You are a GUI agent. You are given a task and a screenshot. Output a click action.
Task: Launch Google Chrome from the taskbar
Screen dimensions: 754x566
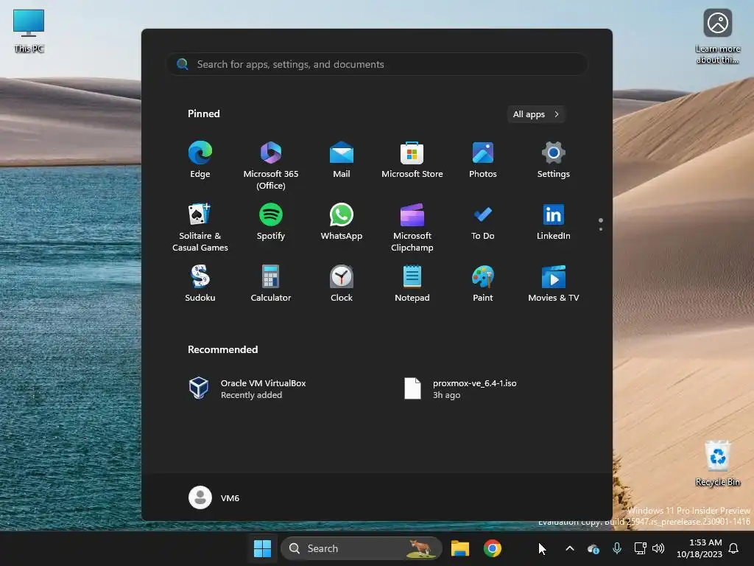point(493,548)
